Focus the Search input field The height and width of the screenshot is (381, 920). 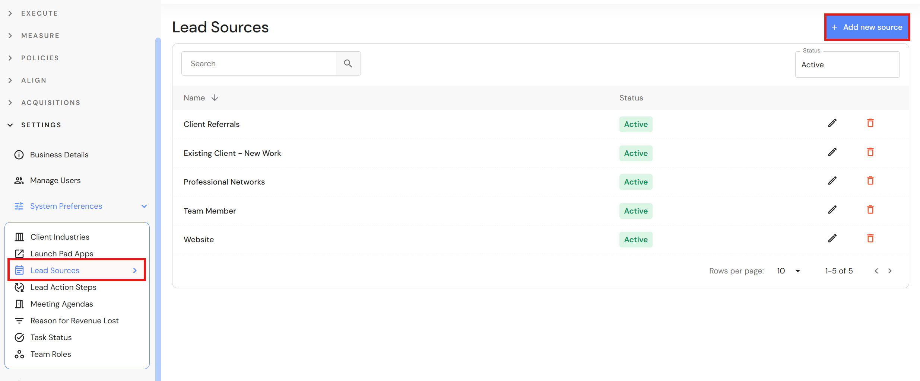click(x=259, y=64)
